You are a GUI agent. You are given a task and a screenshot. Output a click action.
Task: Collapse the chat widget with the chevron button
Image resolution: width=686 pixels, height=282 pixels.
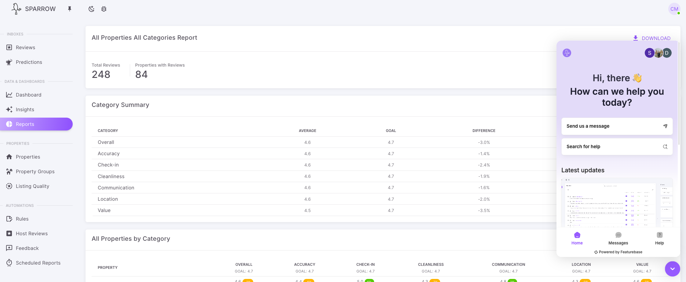coord(672,269)
